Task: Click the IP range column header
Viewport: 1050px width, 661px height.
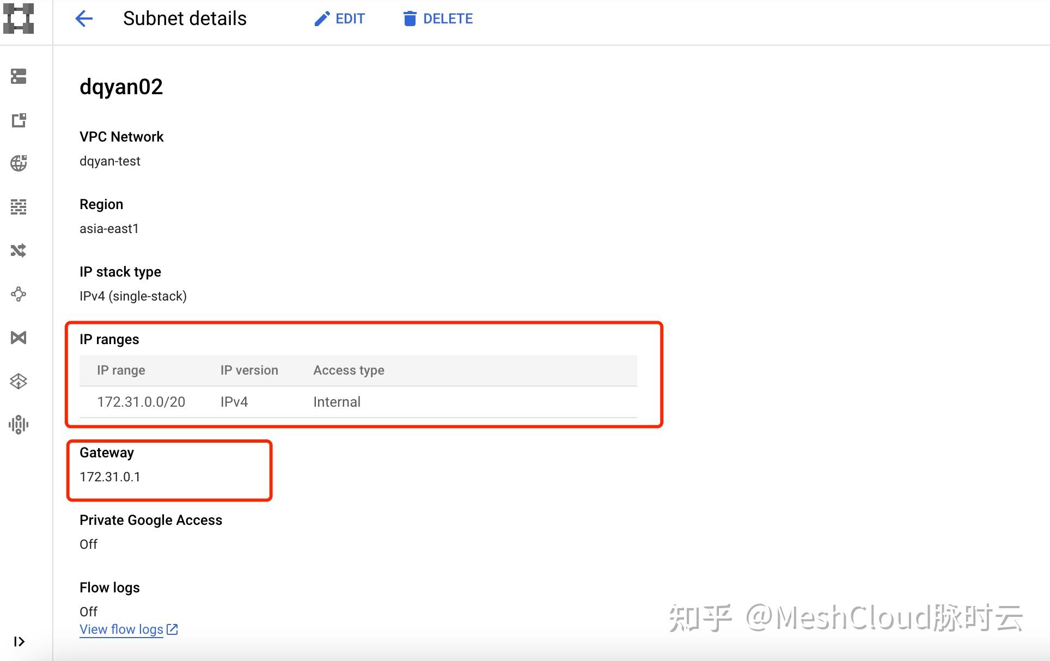Action: 121,370
